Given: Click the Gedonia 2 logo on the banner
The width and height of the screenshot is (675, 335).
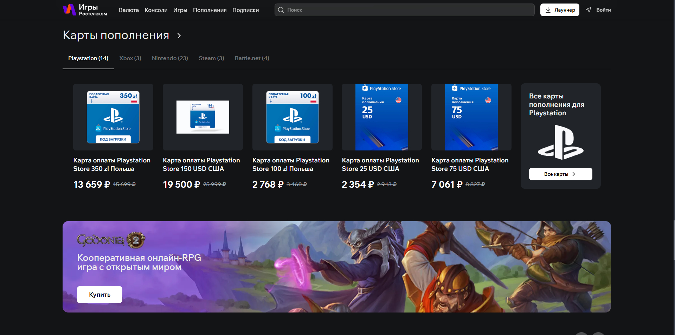Looking at the screenshot, I should tap(111, 240).
